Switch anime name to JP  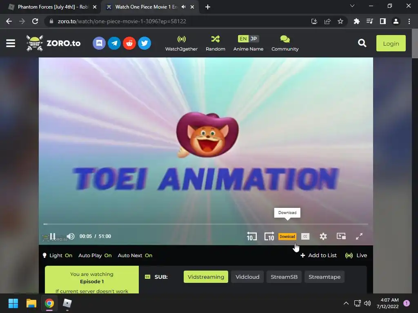point(254,39)
